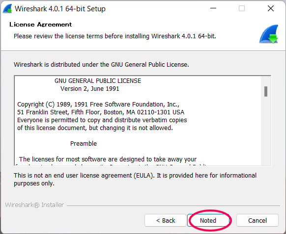Click the license text scrollbar thumb

(x=266, y=91)
